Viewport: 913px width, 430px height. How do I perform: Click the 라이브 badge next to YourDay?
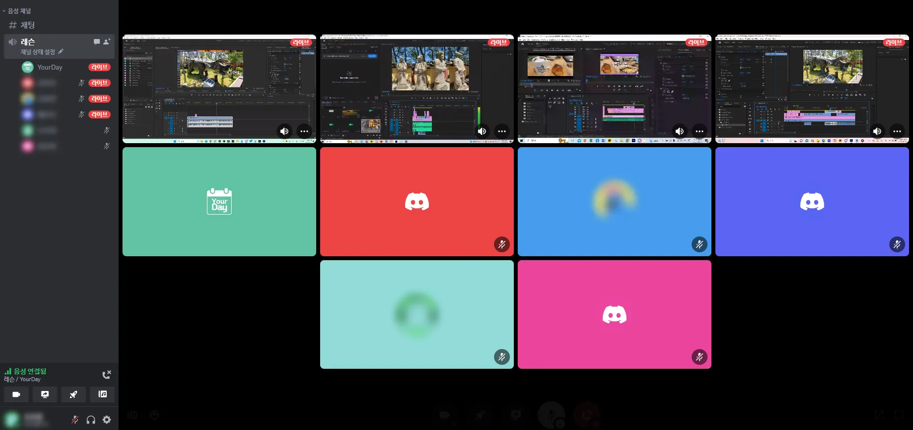(x=99, y=67)
